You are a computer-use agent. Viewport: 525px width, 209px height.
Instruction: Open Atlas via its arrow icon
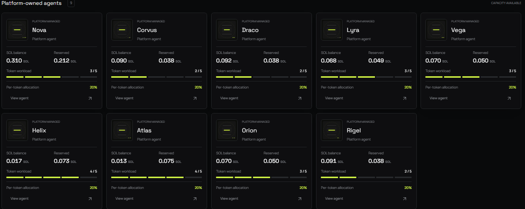pos(195,199)
